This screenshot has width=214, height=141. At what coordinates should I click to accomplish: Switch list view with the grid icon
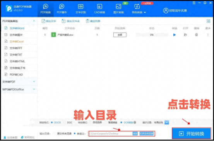click(x=208, y=21)
